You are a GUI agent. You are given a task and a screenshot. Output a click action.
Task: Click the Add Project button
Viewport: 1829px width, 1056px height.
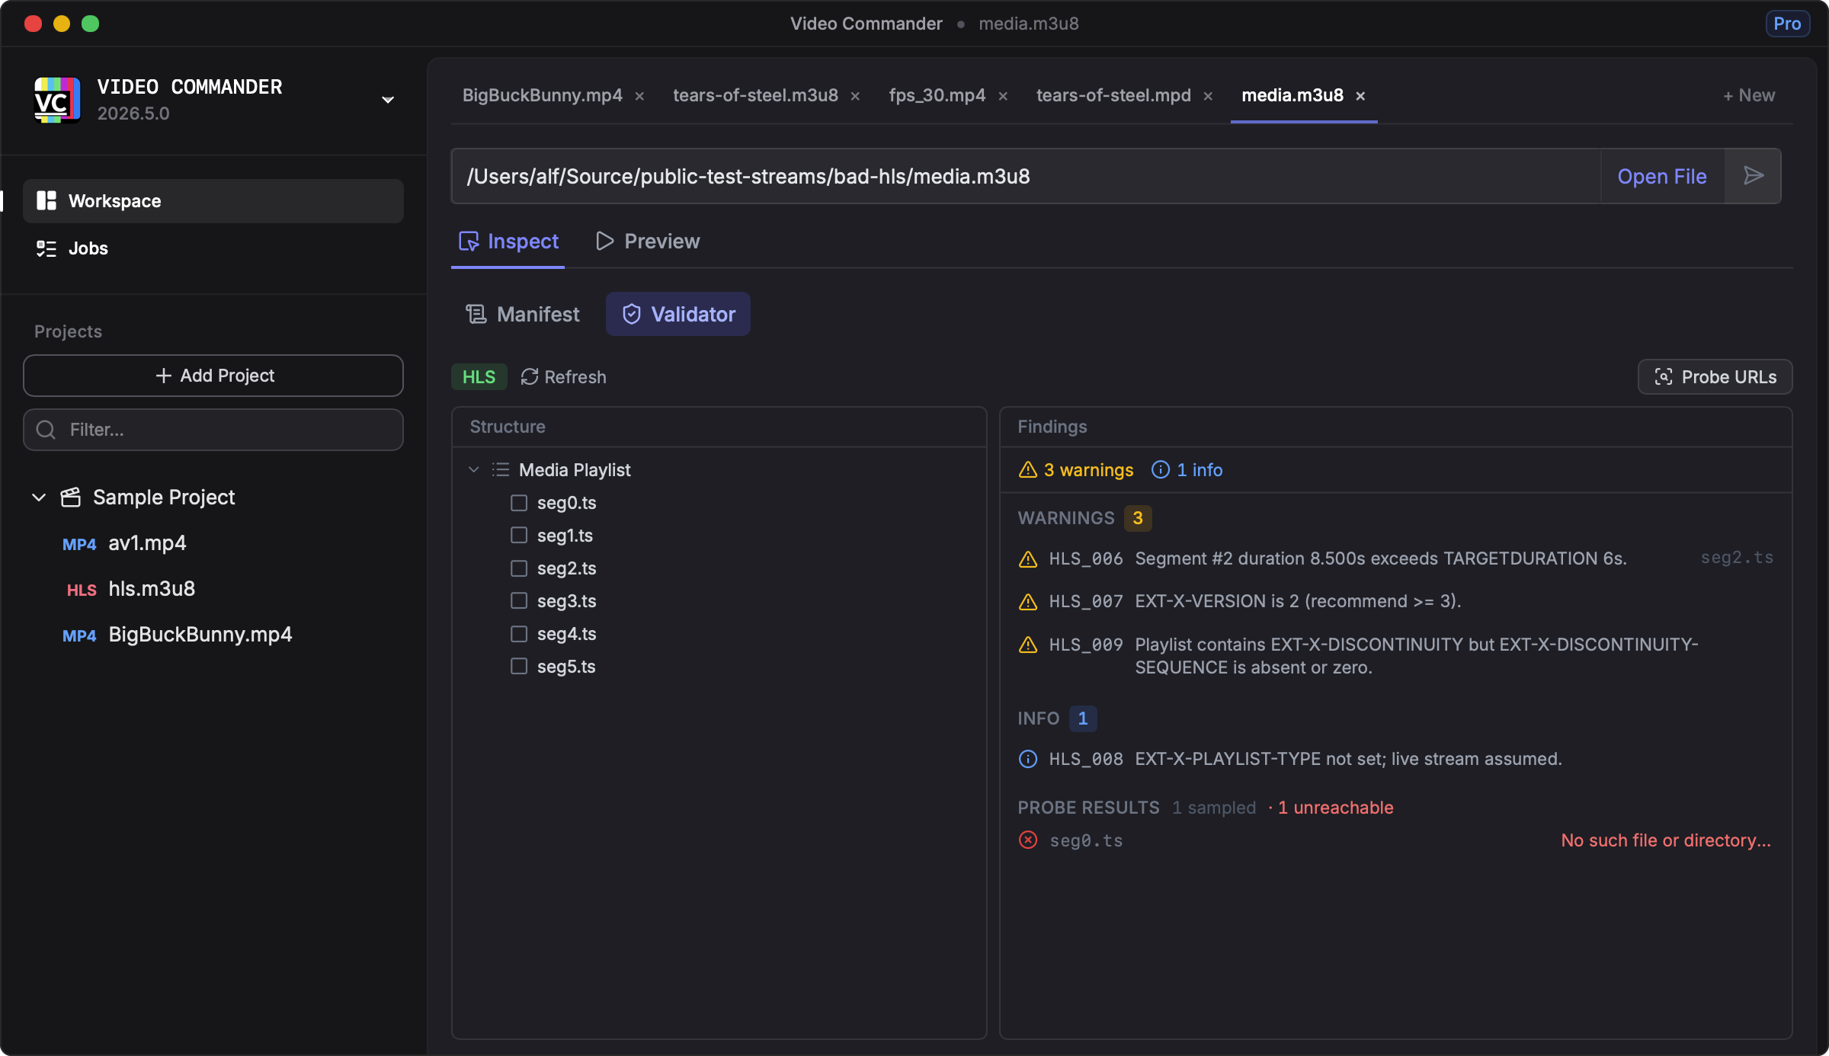[x=213, y=376]
